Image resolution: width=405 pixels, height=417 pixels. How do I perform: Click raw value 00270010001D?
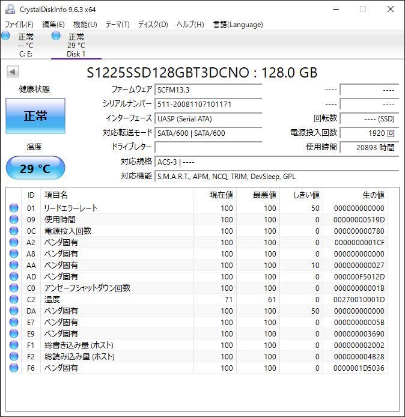359,300
